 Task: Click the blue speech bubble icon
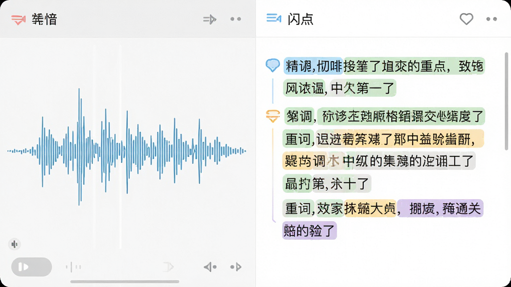272,65
